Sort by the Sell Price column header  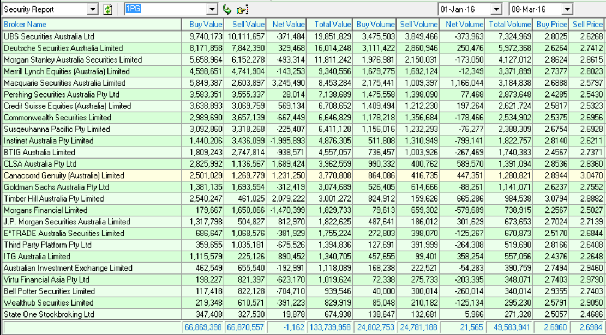click(586, 25)
